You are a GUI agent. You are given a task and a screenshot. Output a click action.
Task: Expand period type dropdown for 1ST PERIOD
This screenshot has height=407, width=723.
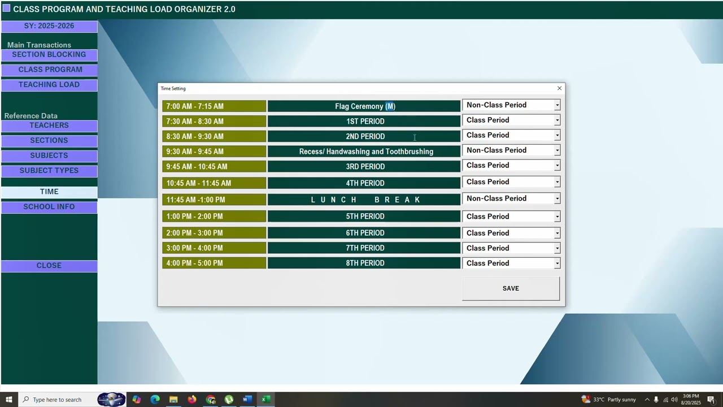tap(557, 120)
